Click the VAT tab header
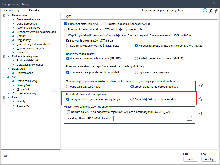Screen dimensions: 220x165 pos(68,17)
